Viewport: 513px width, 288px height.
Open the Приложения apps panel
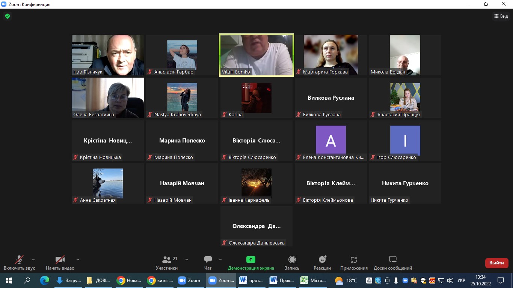pyautogui.click(x=353, y=262)
